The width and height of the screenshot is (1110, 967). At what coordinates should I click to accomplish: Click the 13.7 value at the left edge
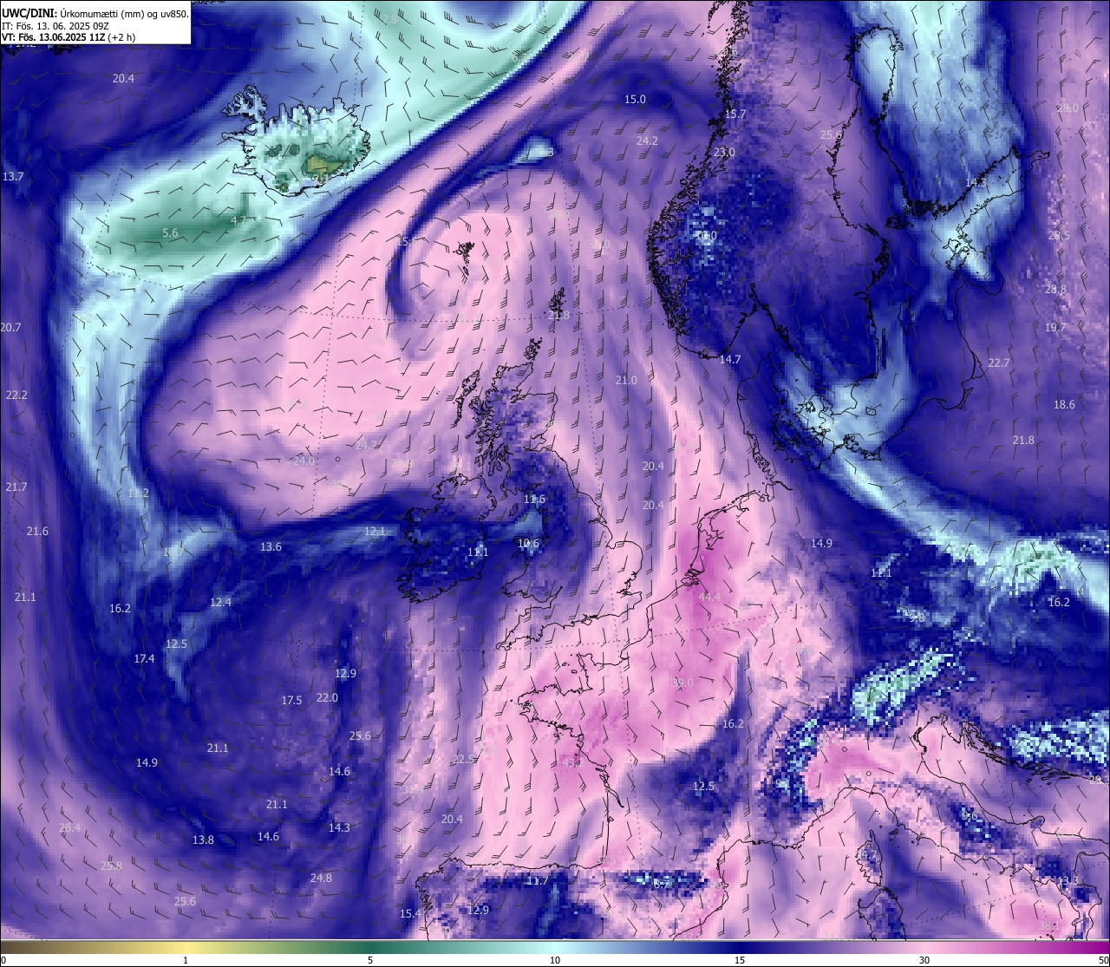click(x=13, y=176)
